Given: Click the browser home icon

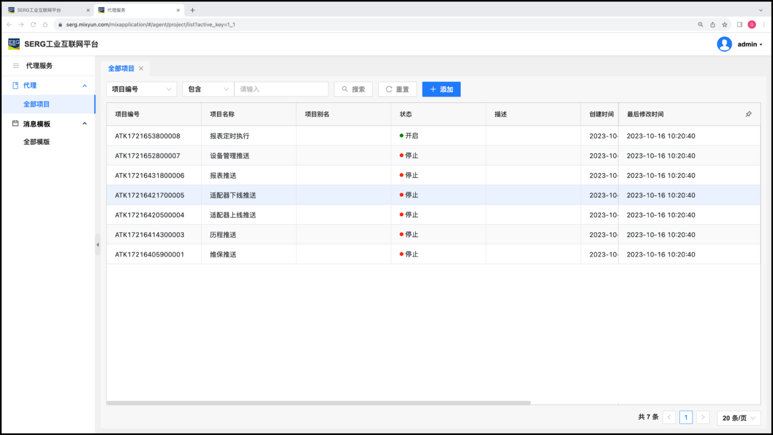Looking at the screenshot, I should point(45,24).
